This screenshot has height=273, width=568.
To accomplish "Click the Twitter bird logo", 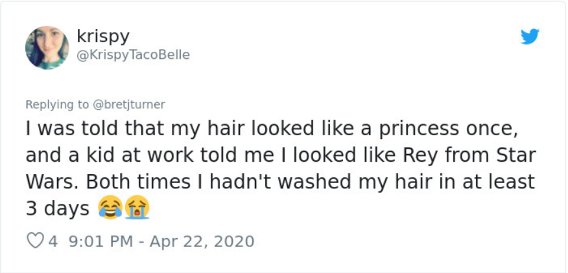I will pyautogui.click(x=530, y=37).
